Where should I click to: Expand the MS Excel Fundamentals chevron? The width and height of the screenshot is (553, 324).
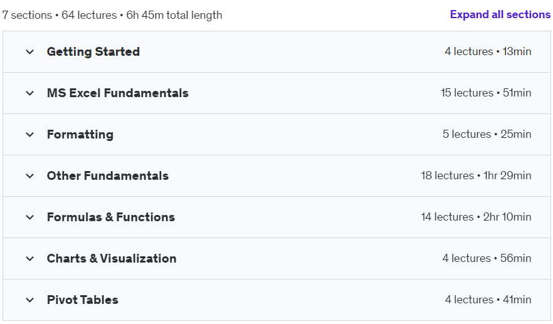click(30, 93)
